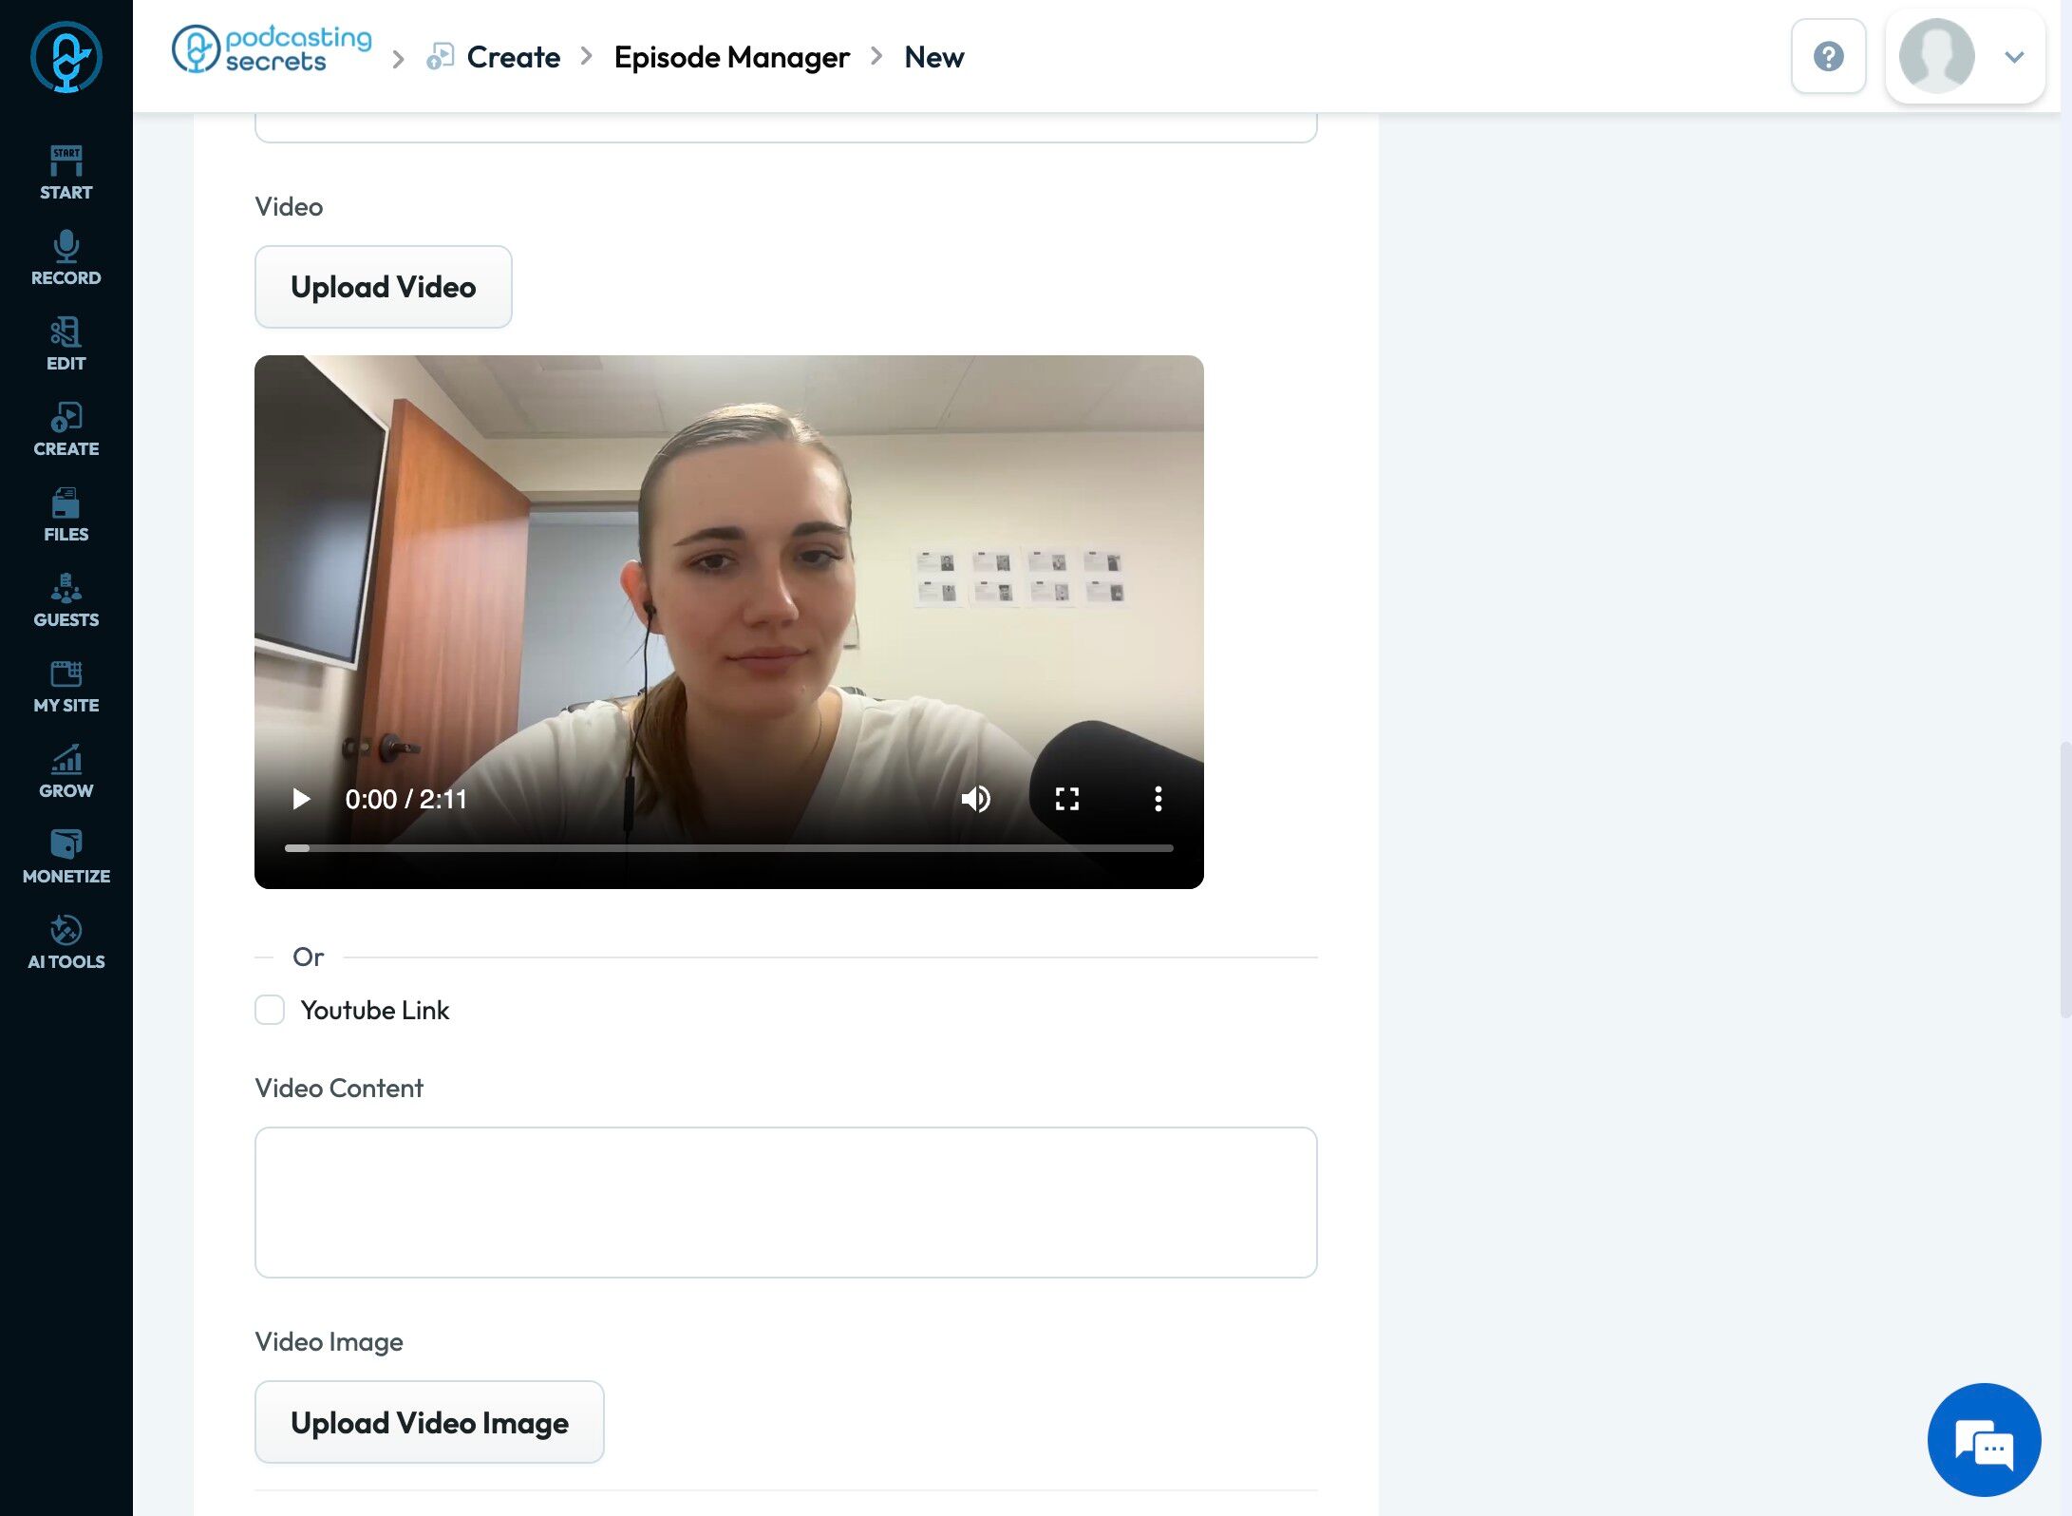Open the Monetize section
This screenshot has width=2072, height=1516.
66,857
